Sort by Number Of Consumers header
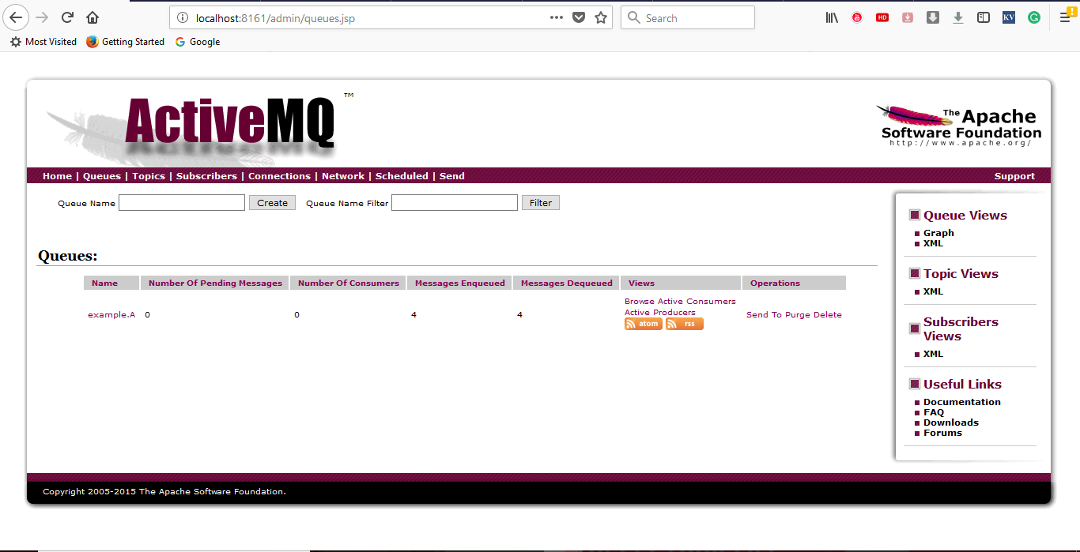Viewport: 1080px width, 552px height. tap(349, 283)
